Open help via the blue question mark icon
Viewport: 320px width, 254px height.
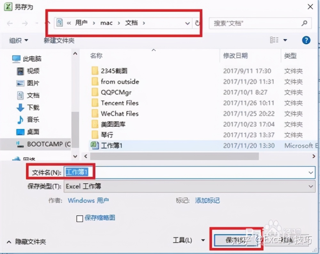coord(306,40)
